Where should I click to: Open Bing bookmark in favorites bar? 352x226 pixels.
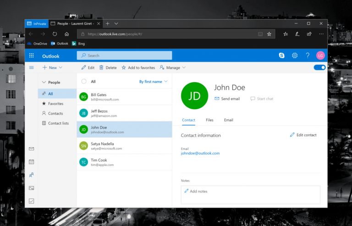click(78, 44)
